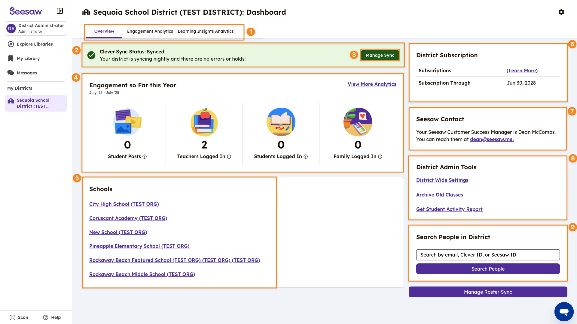Viewport: 577px width, 324px height.
Task: Open the Learn More subscription link
Action: pos(522,71)
